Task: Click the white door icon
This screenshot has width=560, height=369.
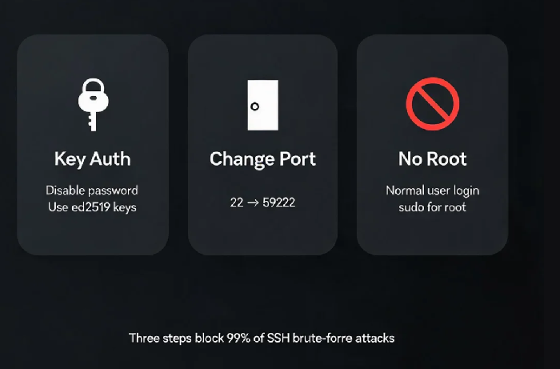Action: (263, 105)
